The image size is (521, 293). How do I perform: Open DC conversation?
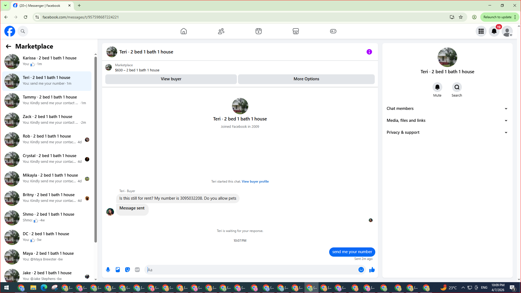(x=47, y=237)
